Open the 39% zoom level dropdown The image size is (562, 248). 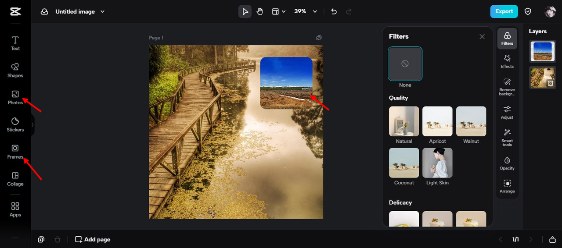(x=306, y=11)
